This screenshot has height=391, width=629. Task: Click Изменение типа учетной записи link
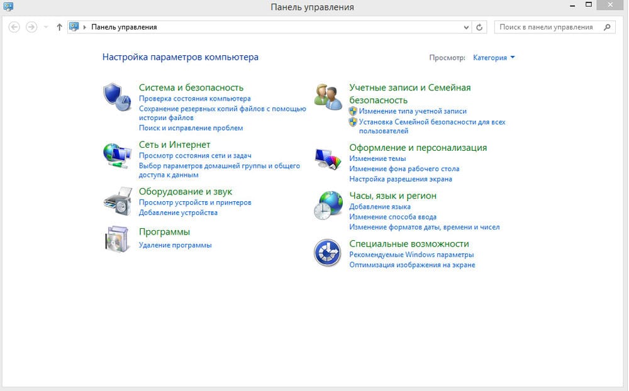[413, 111]
